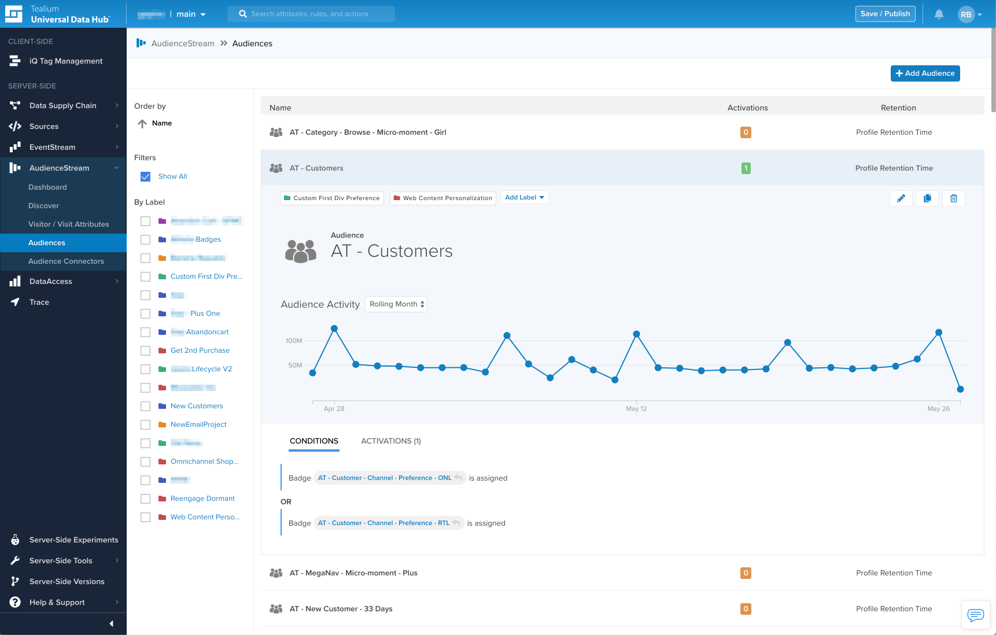Expand the main profile selector dropdown
Viewport: 996px width, 635px height.
point(190,14)
